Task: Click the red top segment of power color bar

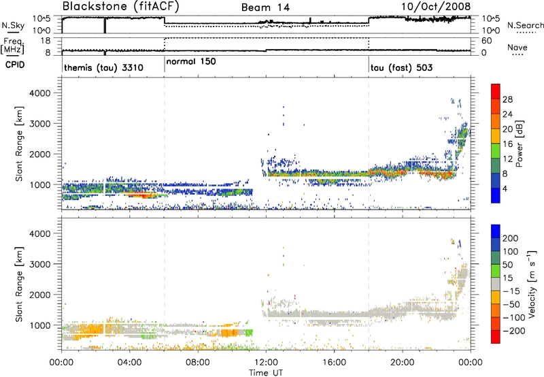Action: (x=496, y=91)
